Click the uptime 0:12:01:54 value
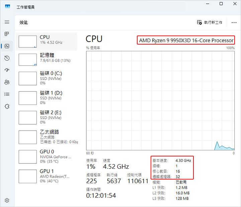The width and height of the screenshot is (241, 207). tap(101, 196)
